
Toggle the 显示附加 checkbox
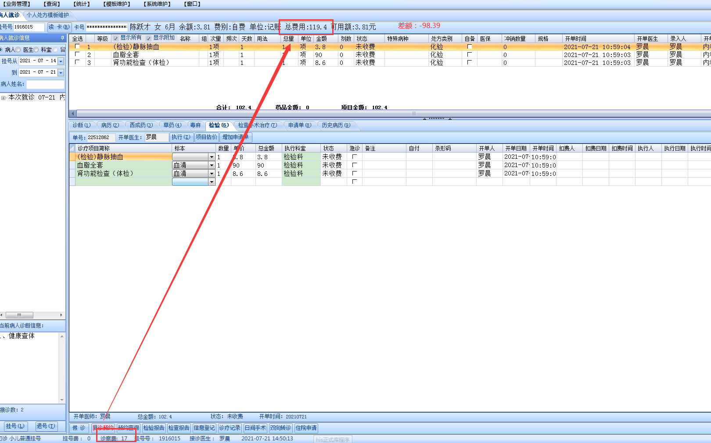pyautogui.click(x=148, y=38)
